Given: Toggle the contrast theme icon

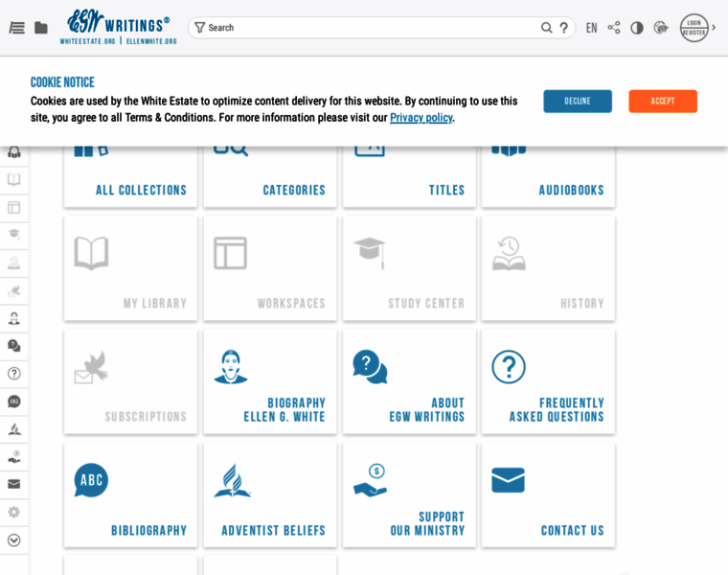Looking at the screenshot, I should (637, 28).
